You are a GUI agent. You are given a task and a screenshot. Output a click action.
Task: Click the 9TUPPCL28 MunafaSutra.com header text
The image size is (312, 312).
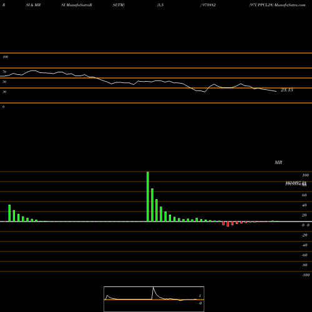click(277, 5)
